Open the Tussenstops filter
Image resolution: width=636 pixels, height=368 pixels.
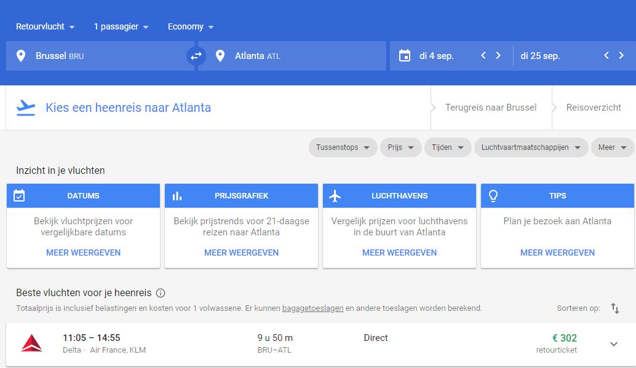(343, 147)
